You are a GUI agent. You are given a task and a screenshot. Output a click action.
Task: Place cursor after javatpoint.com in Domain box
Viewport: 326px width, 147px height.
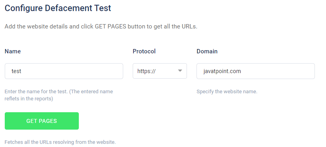tap(241, 71)
